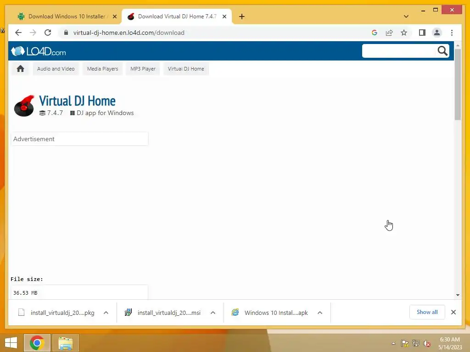This screenshot has height=352, width=470.
Task: Click the scrollbar down arrow
Action: pyautogui.click(x=458, y=295)
